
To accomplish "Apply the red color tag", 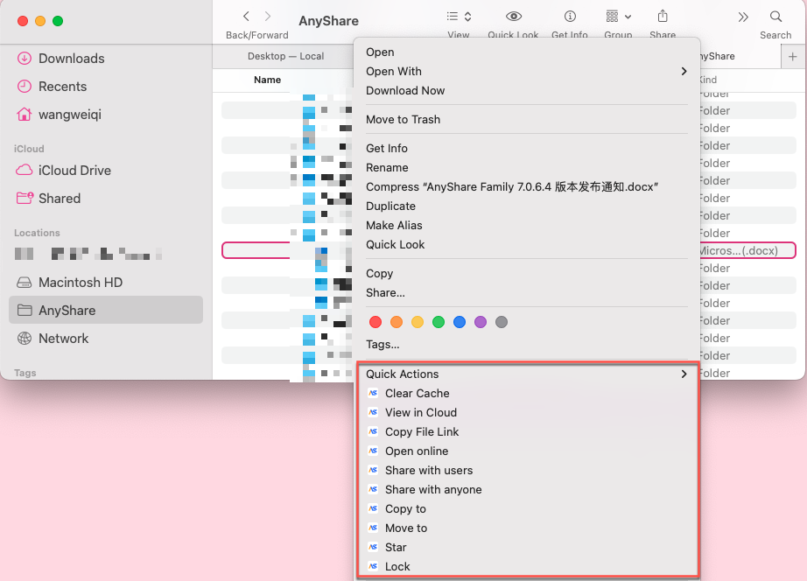I will click(x=375, y=322).
